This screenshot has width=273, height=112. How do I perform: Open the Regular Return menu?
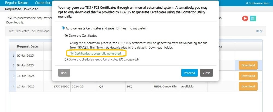pyautogui.click(x=17, y=3)
